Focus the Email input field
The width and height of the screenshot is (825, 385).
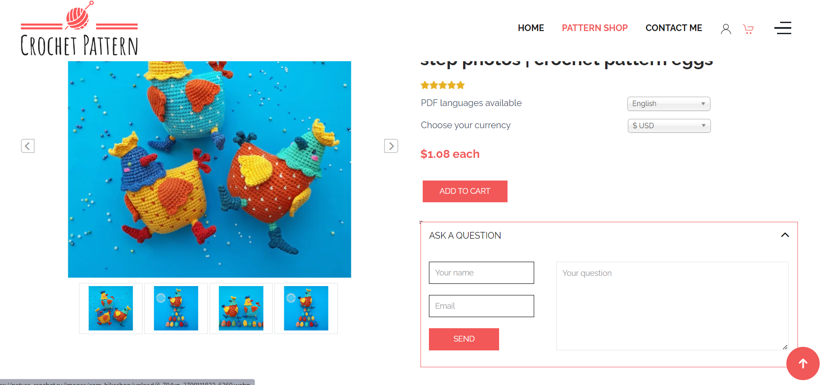(481, 306)
